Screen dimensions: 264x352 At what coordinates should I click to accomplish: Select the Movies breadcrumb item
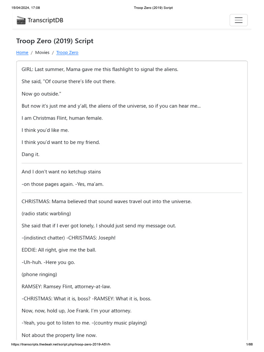[x=42, y=53]
